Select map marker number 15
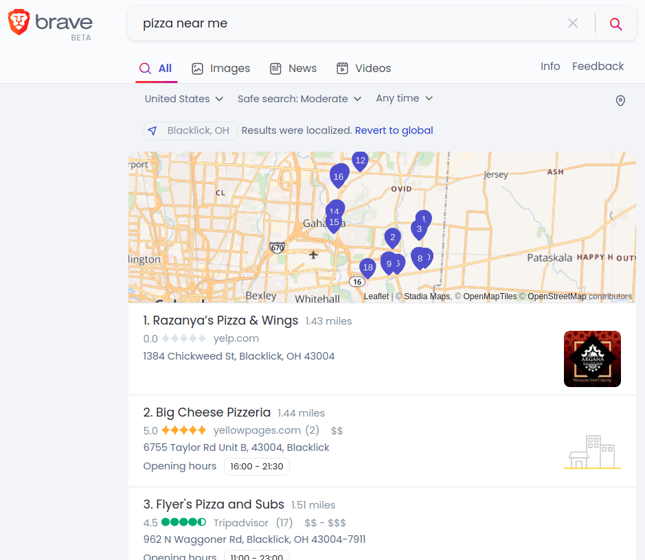The width and height of the screenshot is (645, 560). pos(334,224)
